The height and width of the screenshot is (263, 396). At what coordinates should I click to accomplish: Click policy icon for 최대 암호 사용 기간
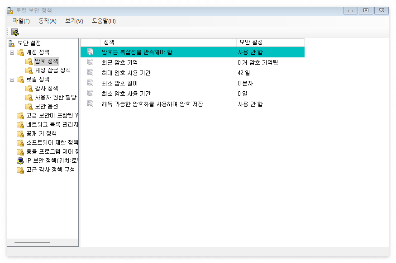click(x=91, y=72)
